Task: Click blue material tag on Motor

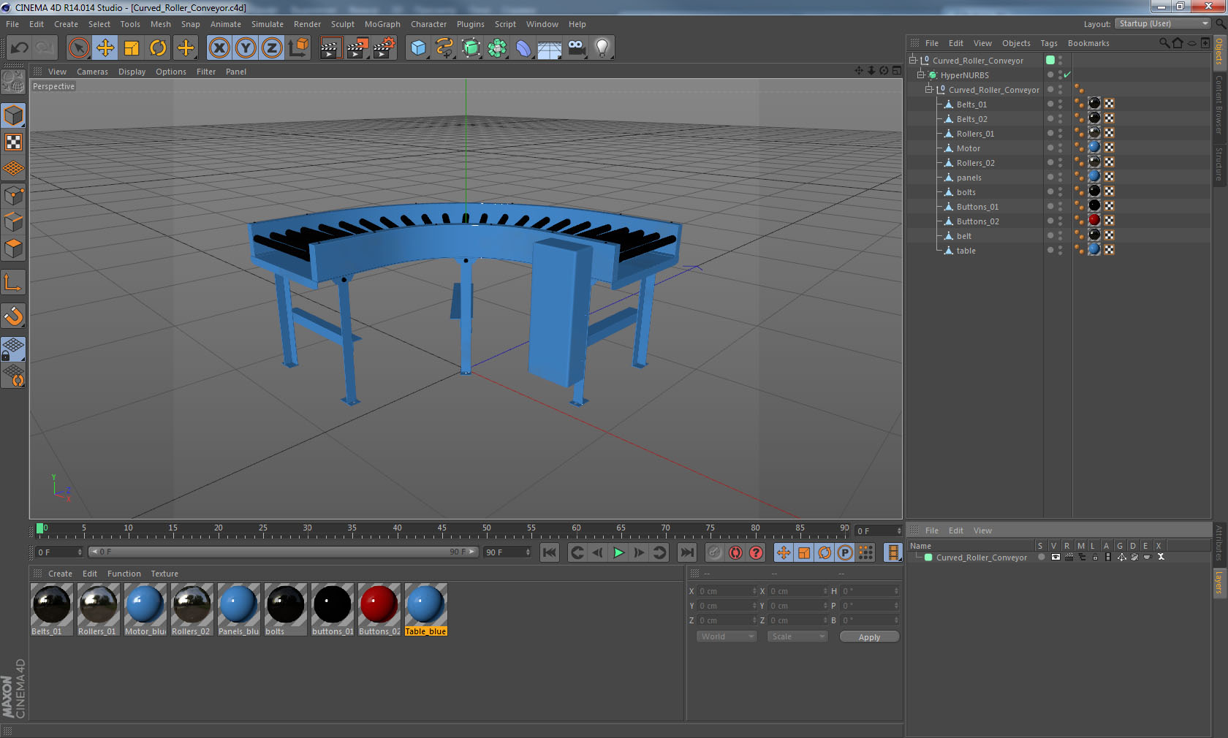Action: click(1094, 147)
